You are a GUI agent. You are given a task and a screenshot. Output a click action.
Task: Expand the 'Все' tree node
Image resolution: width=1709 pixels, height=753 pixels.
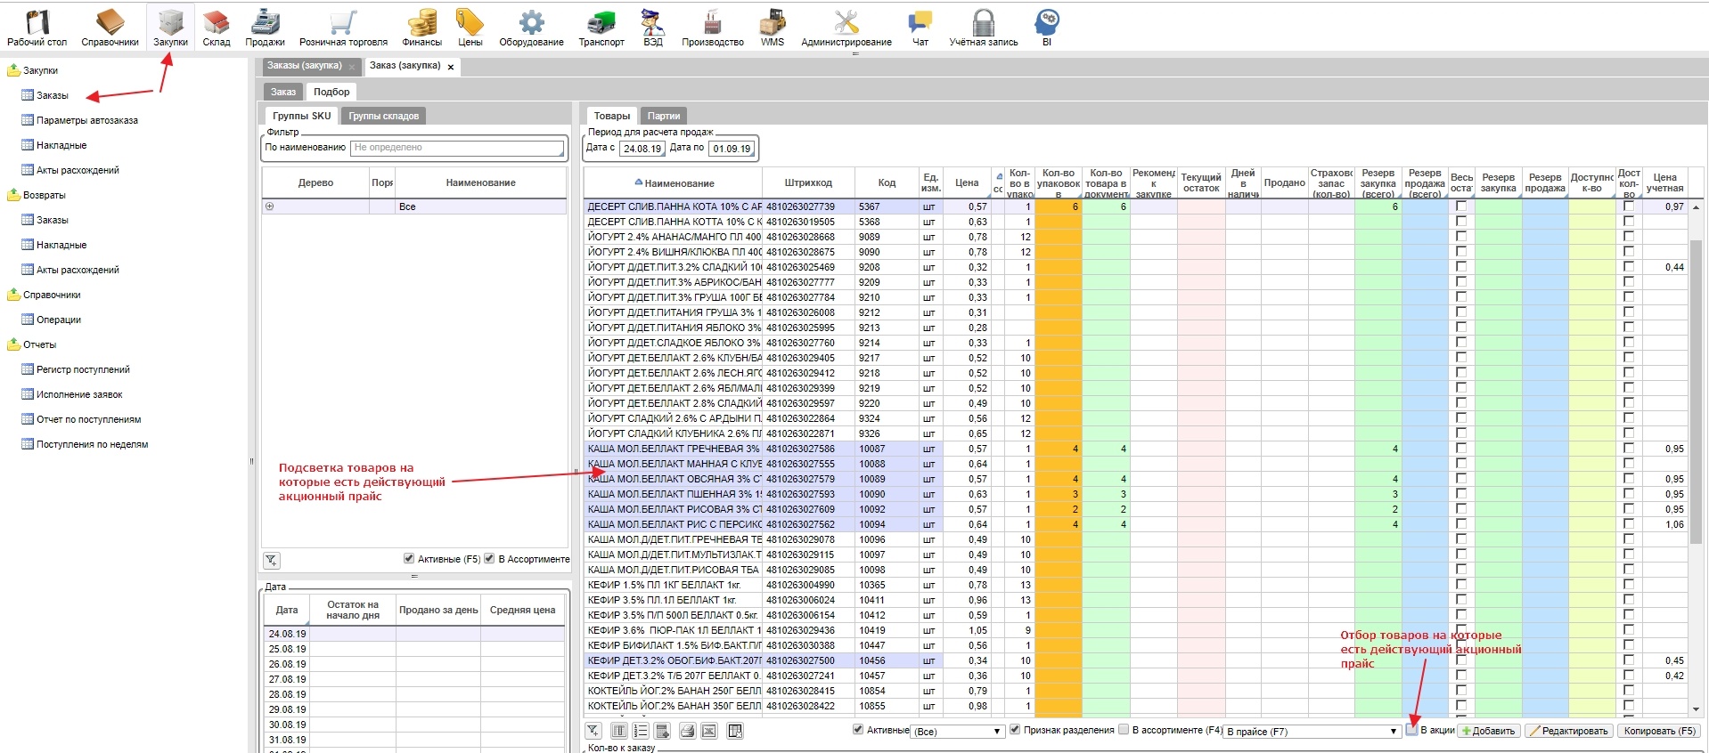click(x=270, y=206)
